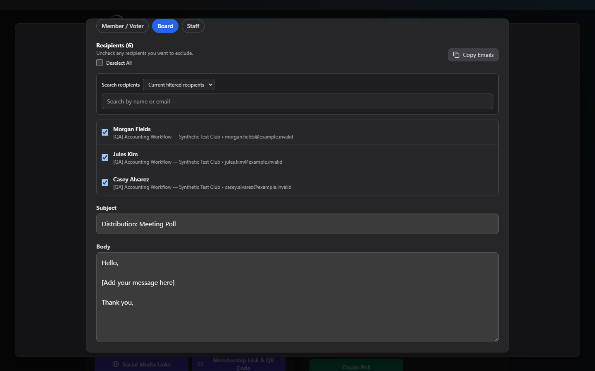The height and width of the screenshot is (371, 595).
Task: Click the globe icon on Social Media Links
Action: click(116, 364)
